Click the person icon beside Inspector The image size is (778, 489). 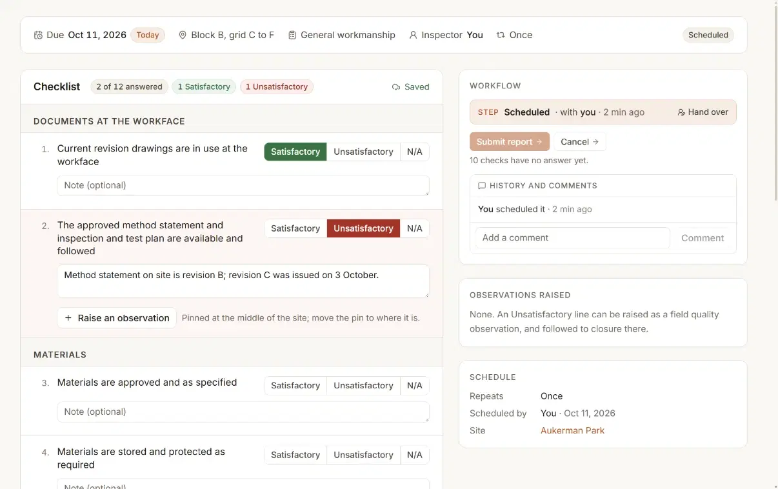413,35
